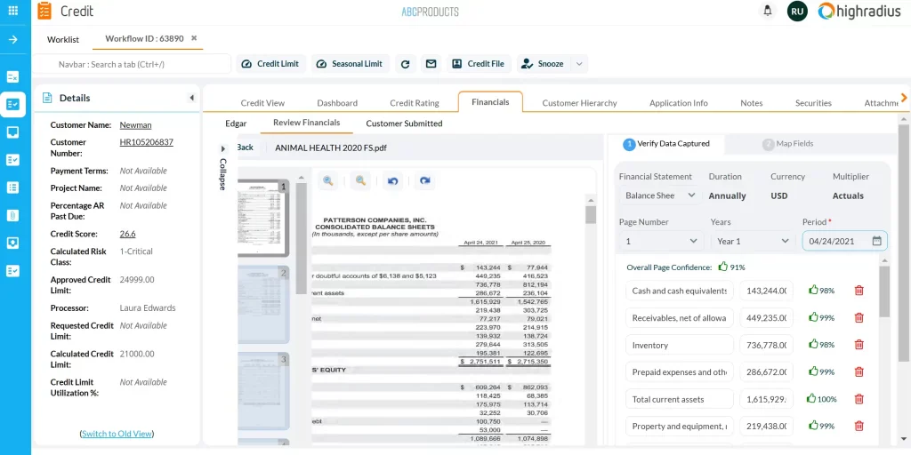Open the Period calendar picker

coord(876,241)
